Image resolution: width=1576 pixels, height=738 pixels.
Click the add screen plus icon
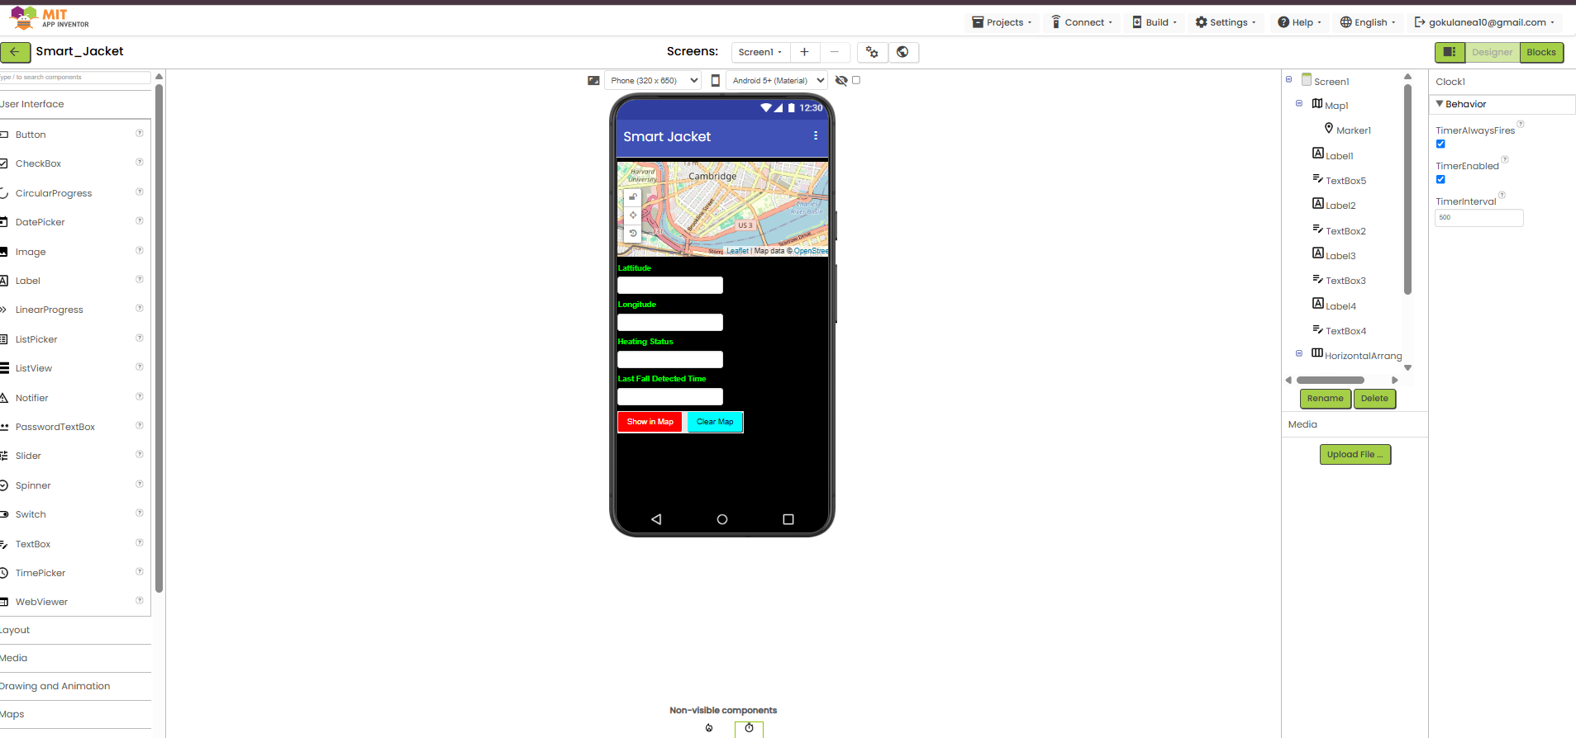point(804,52)
